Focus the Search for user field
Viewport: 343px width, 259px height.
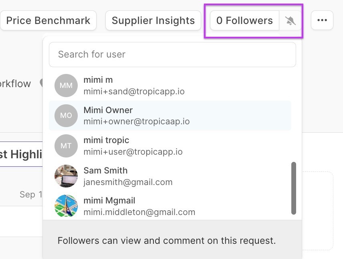point(172,54)
